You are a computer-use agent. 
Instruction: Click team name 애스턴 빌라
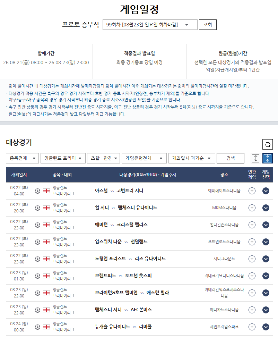158,293
